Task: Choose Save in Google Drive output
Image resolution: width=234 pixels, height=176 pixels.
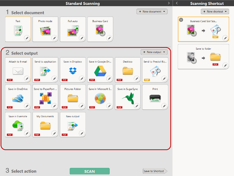Action: (100, 69)
